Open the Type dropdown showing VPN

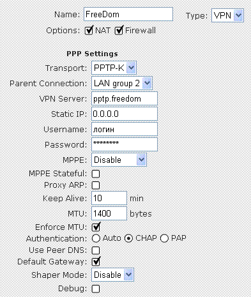[x=227, y=15]
